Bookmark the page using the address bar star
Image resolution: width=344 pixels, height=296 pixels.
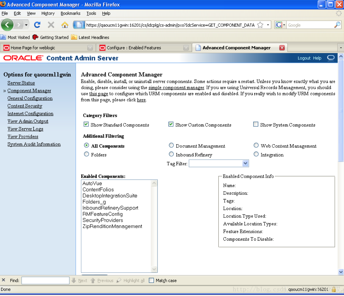[260, 25]
